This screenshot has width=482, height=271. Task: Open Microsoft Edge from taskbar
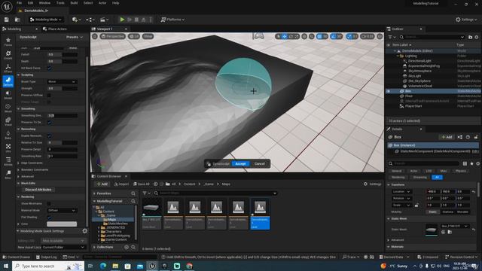pos(103,266)
